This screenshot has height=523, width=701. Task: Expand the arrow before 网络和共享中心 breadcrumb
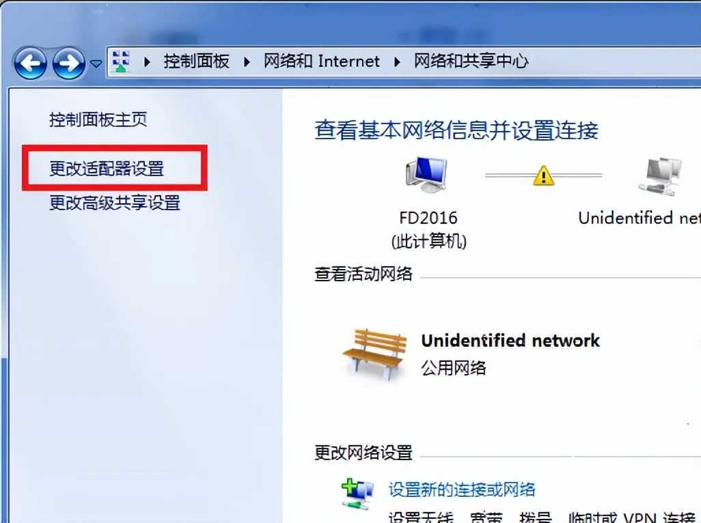[x=396, y=61]
